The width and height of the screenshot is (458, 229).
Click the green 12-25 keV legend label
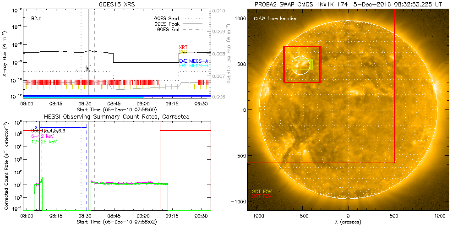[x=45, y=142]
